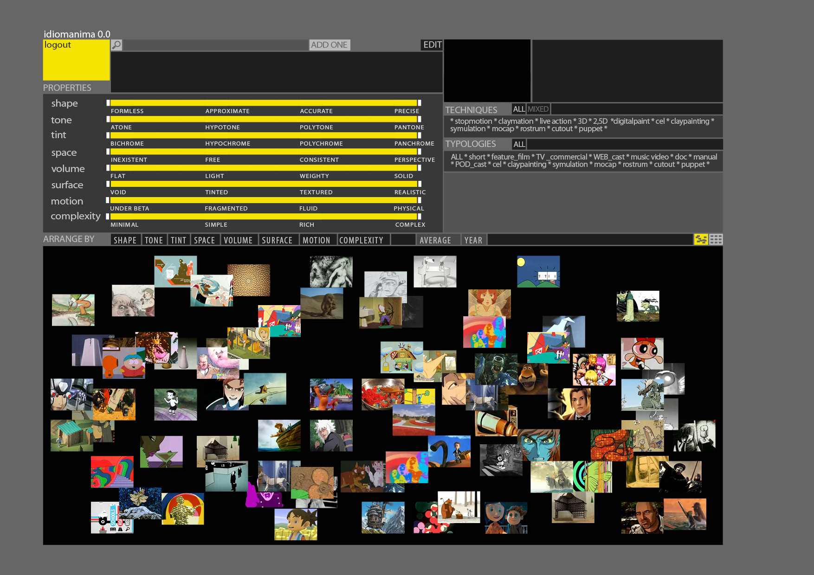Open the wooden boat on water thumbnail
The height and width of the screenshot is (575, 814).
click(x=279, y=436)
